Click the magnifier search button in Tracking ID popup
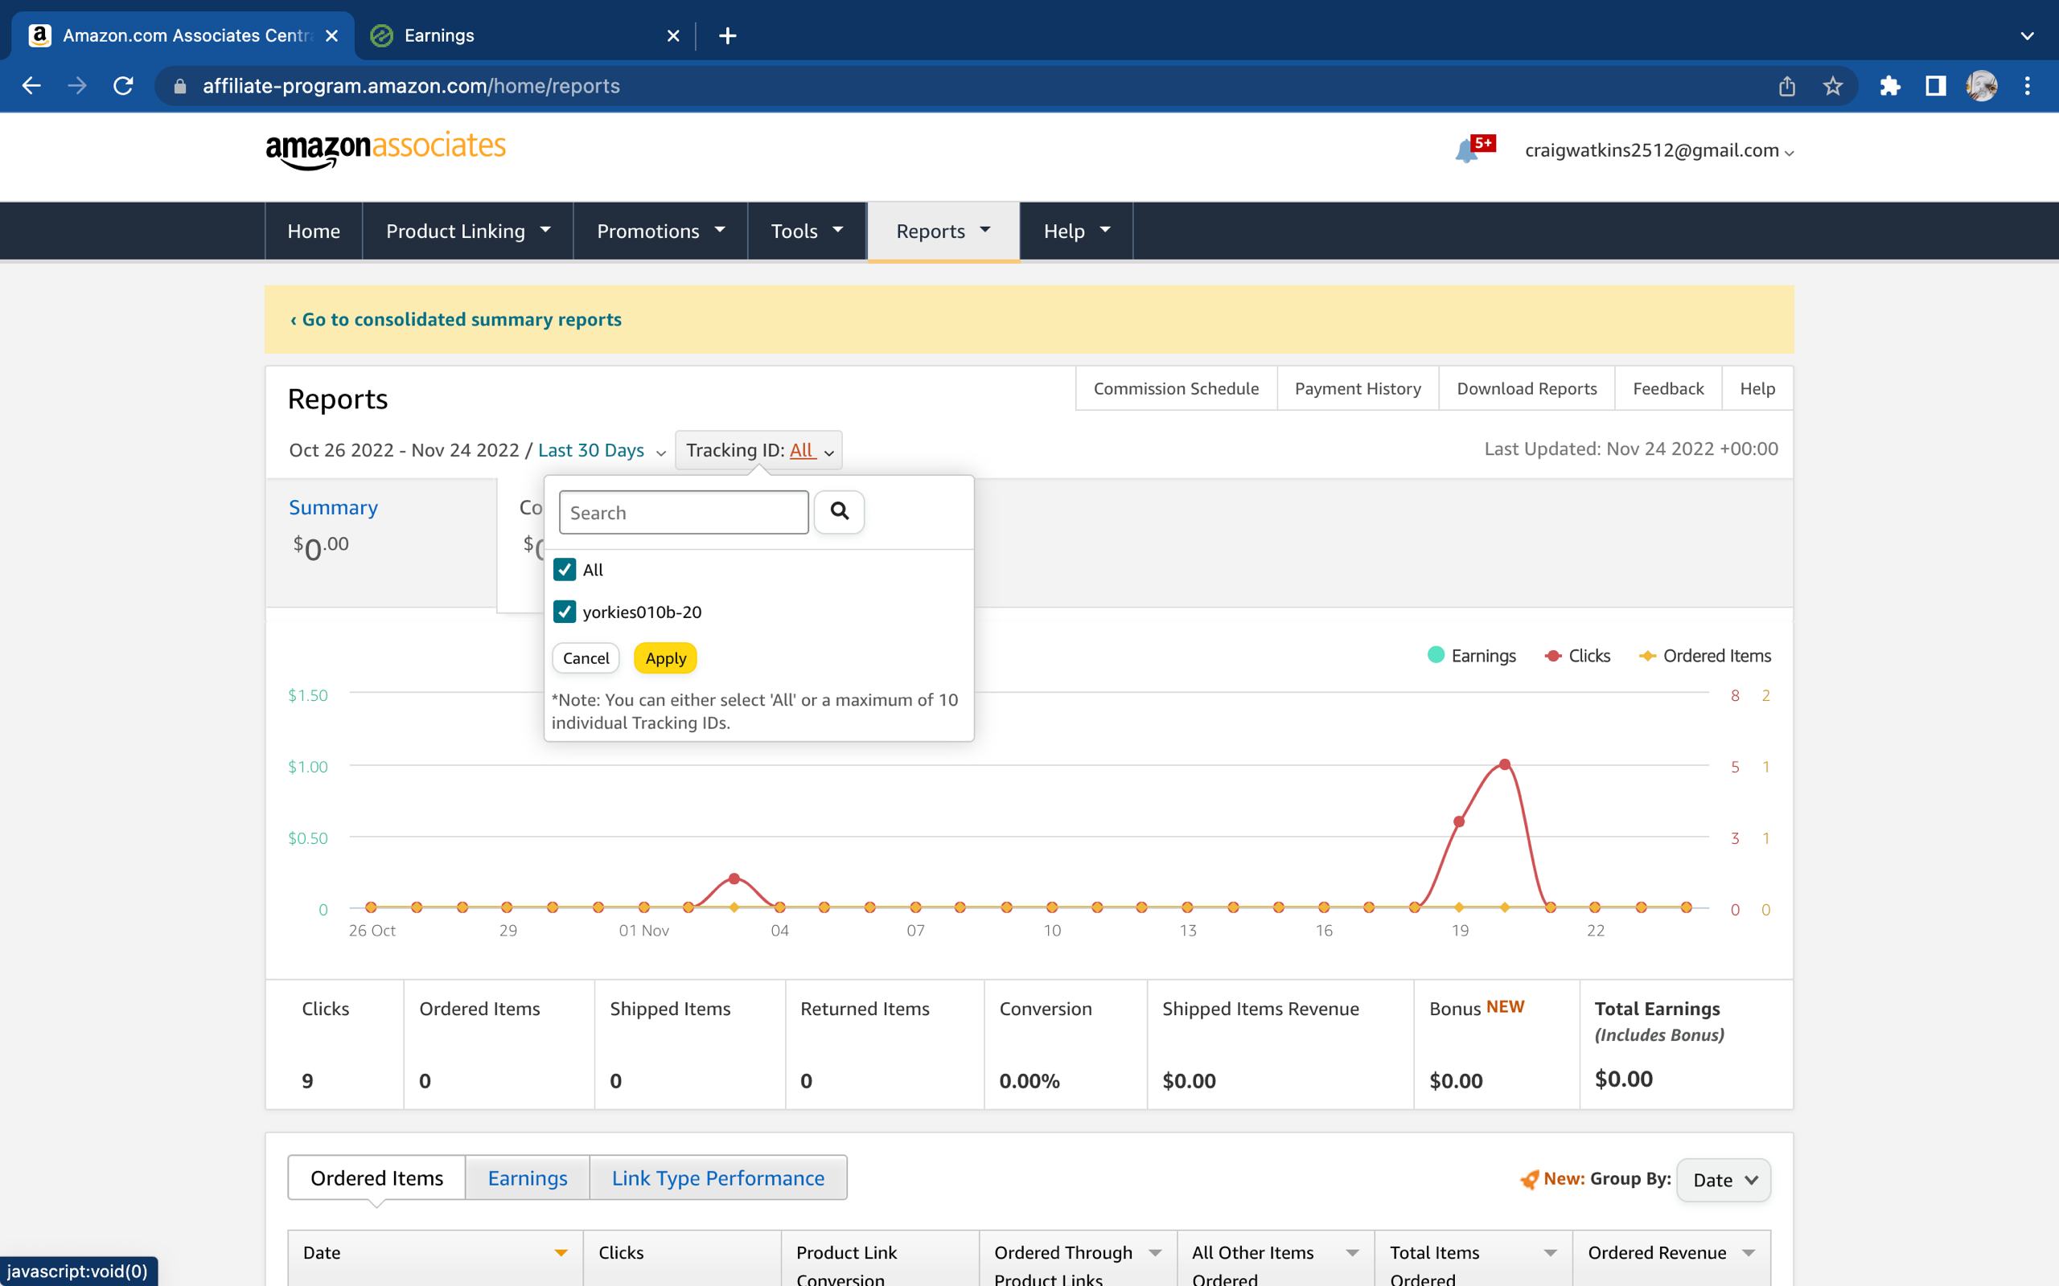The width and height of the screenshot is (2059, 1286). coord(839,512)
